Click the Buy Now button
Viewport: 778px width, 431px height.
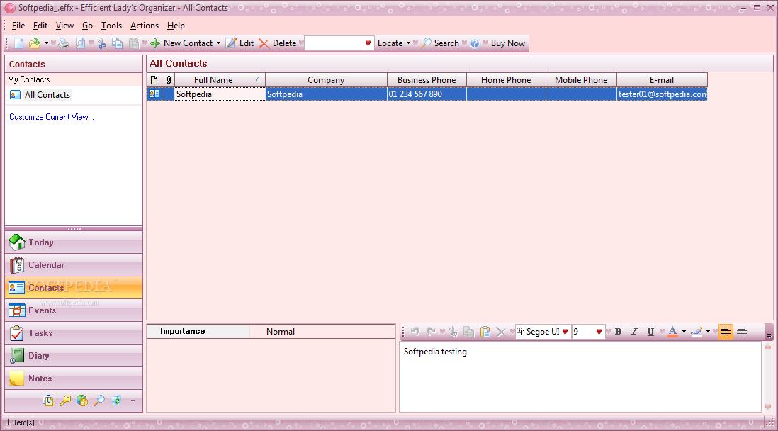tap(507, 43)
